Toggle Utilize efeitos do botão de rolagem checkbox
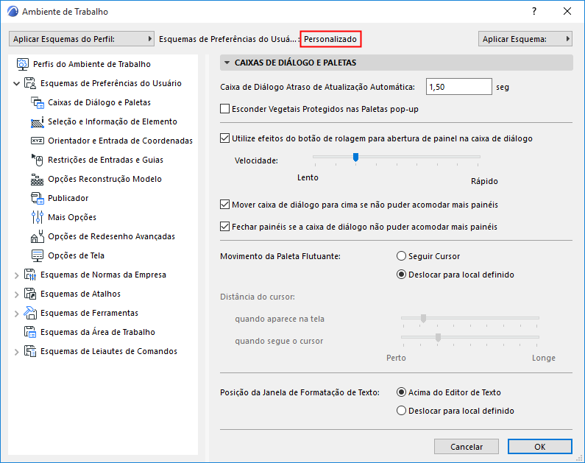585x463 pixels. click(224, 138)
